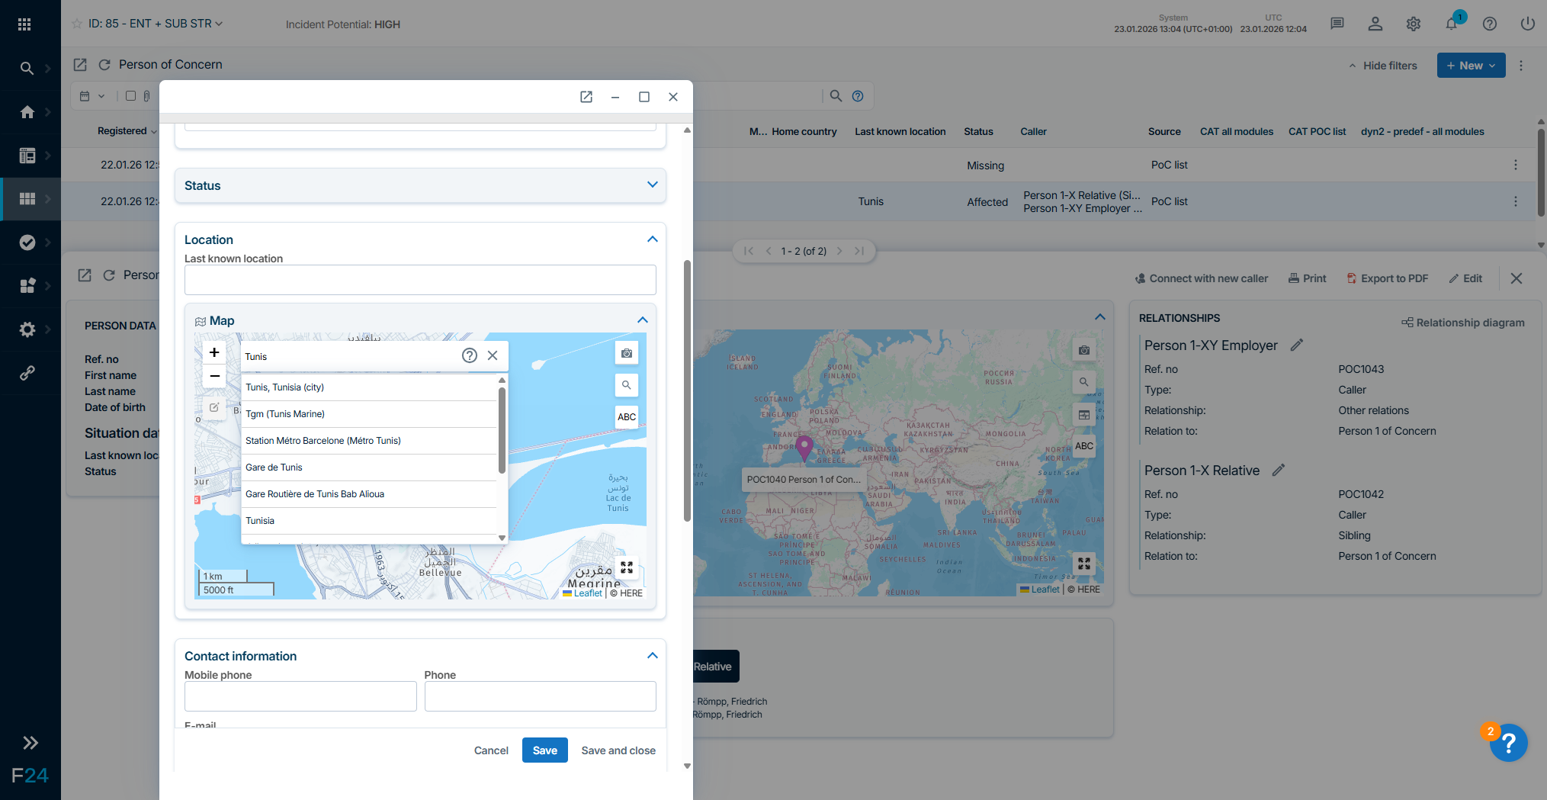Click the suggestion list scrollbar
1547x800 pixels.
tap(502, 431)
